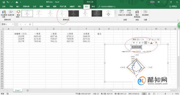Viewport: 180px width, 95px height.
Task: Open the font size 14 dropdown
Action: coord(147,39)
